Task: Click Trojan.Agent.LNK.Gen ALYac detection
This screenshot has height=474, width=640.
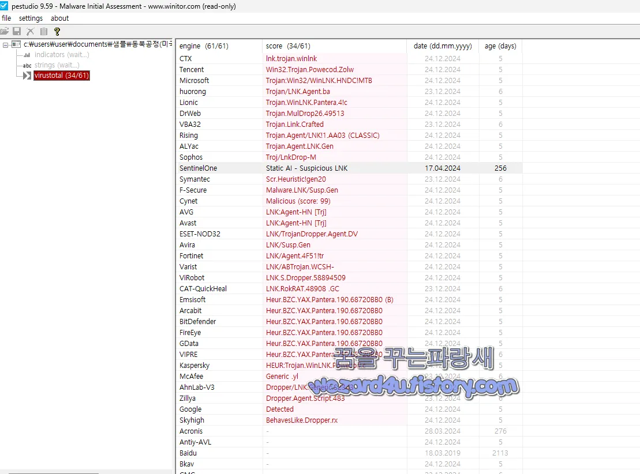Action: click(x=300, y=146)
